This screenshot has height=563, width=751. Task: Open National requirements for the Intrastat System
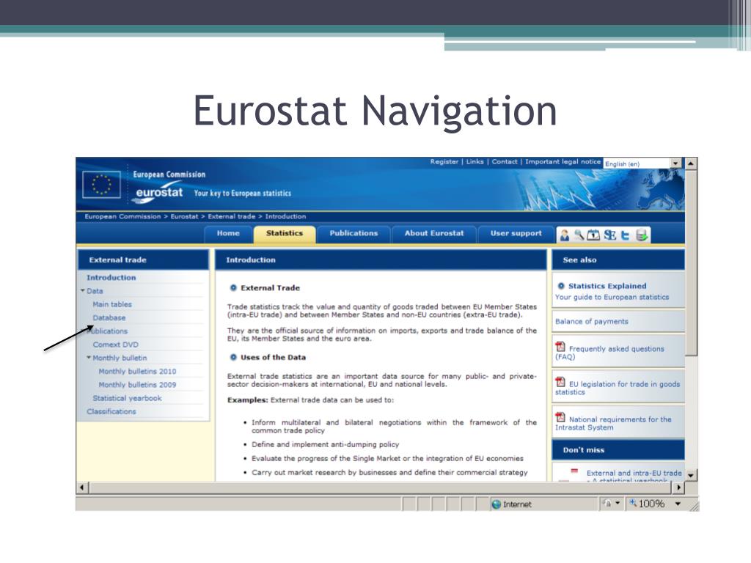pyautogui.click(x=614, y=423)
